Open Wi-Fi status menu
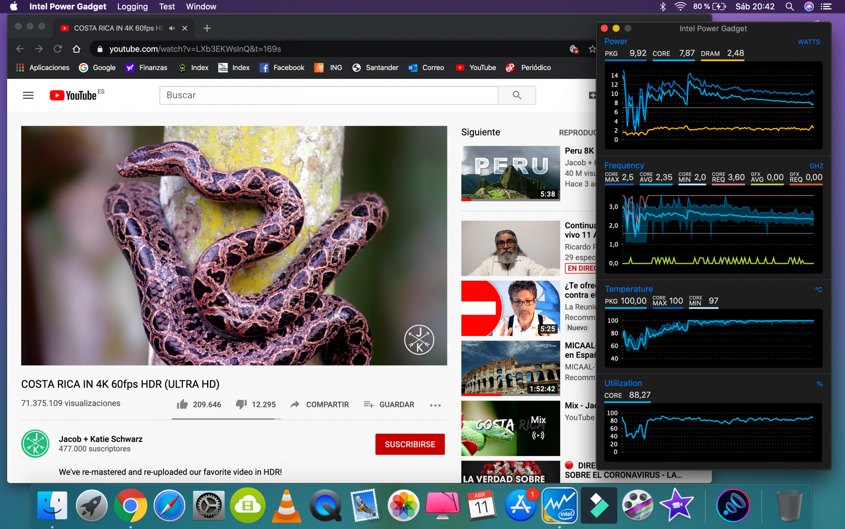845x529 pixels. (x=680, y=6)
